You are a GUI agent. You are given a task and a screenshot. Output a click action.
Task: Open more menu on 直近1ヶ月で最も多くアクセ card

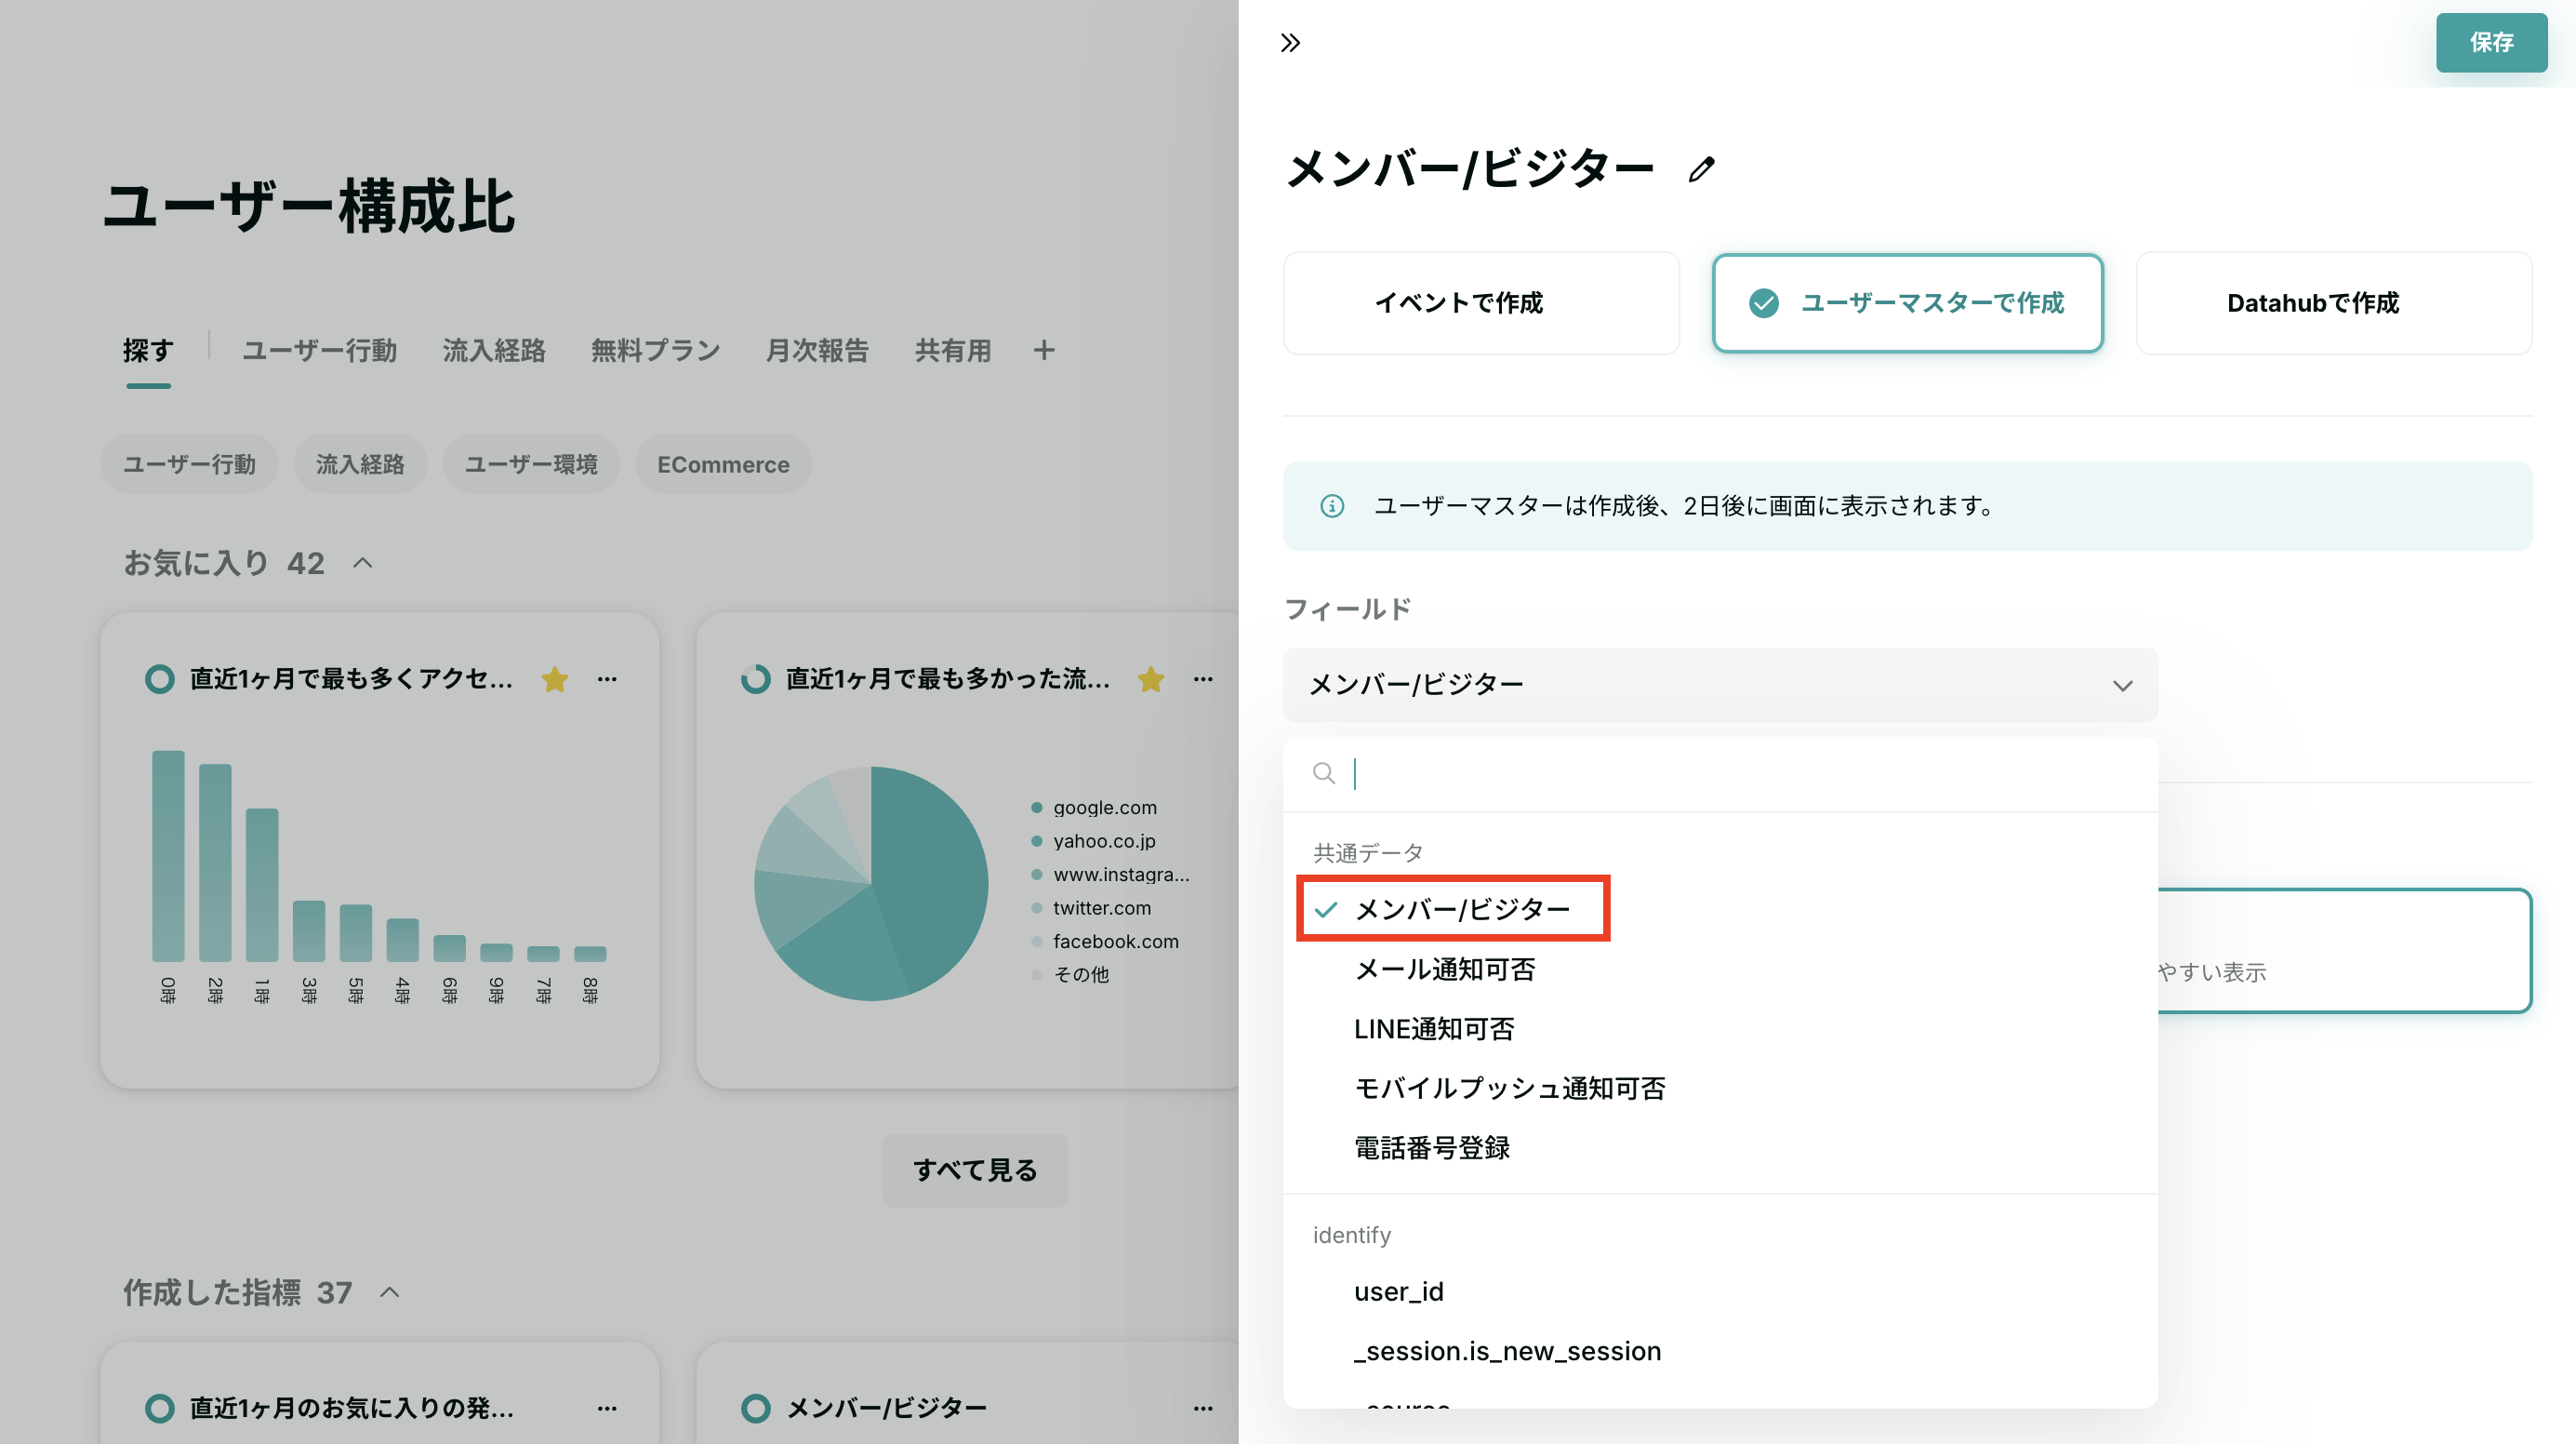(607, 679)
